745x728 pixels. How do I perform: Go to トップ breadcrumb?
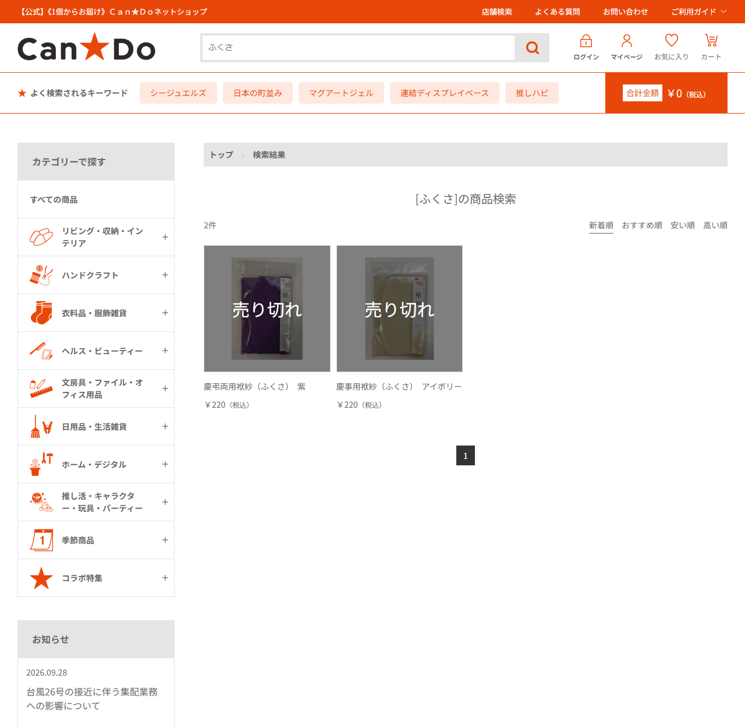(x=221, y=155)
